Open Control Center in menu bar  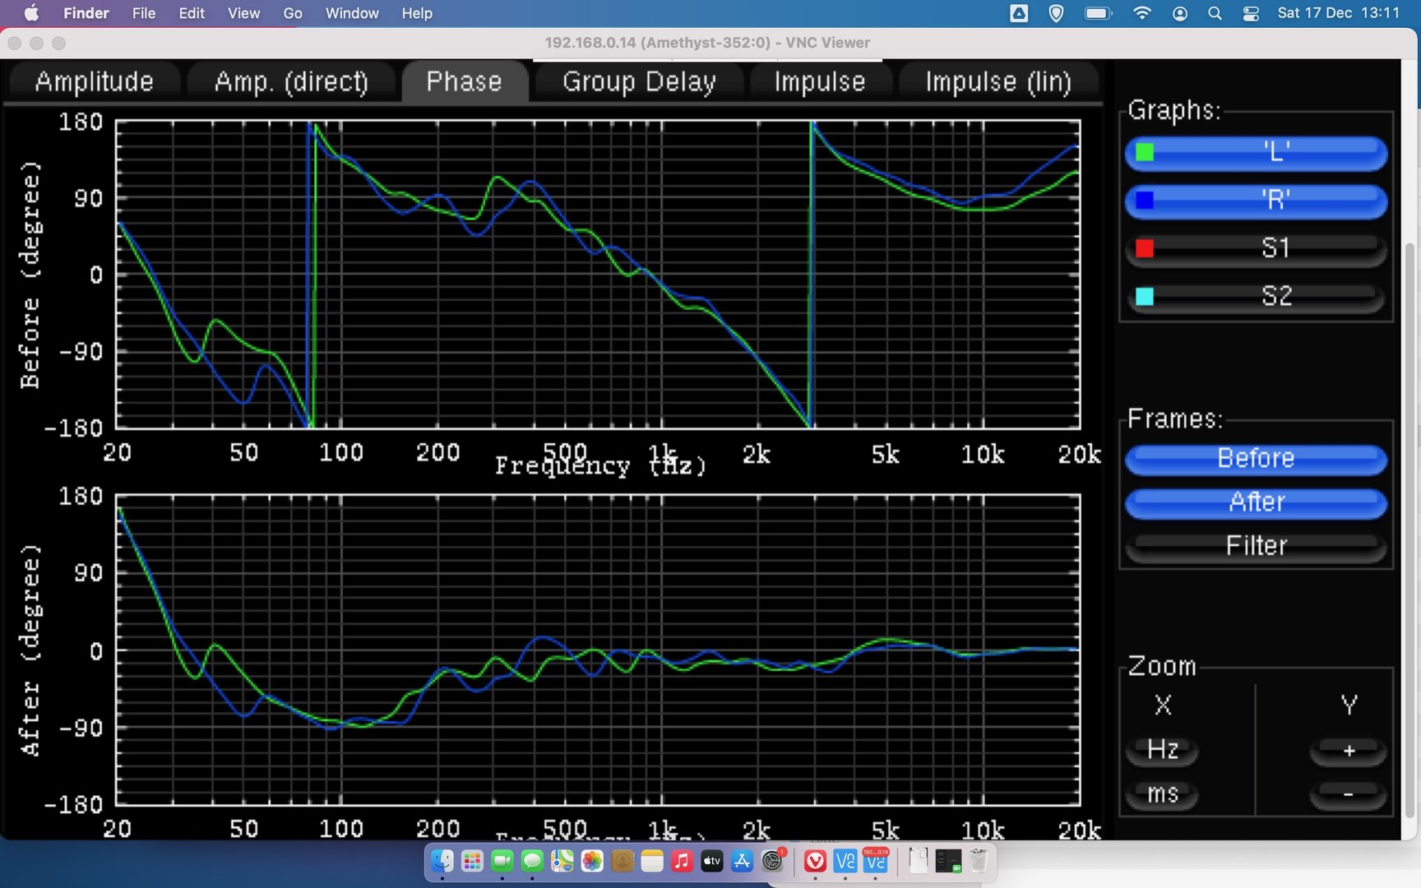click(1251, 13)
